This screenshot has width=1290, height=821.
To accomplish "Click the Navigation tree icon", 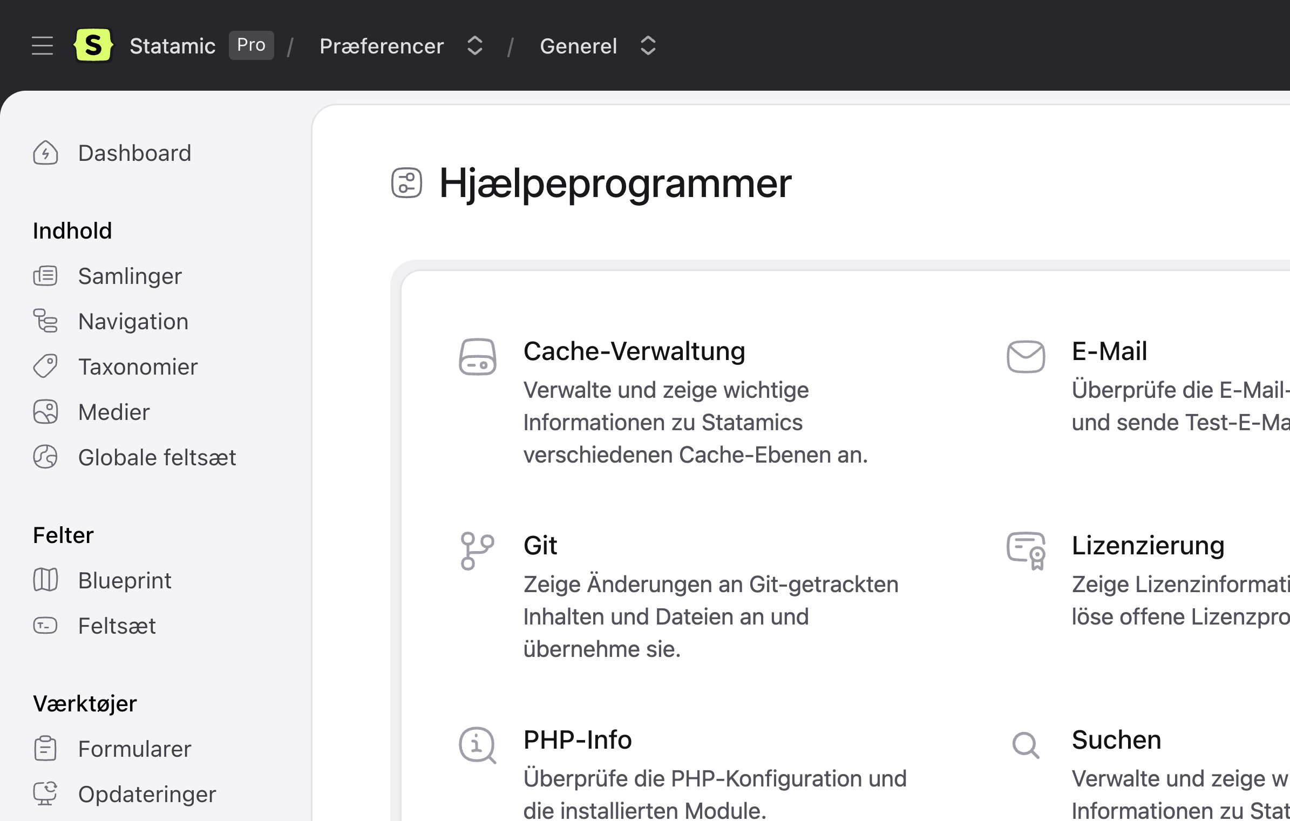I will [x=45, y=321].
